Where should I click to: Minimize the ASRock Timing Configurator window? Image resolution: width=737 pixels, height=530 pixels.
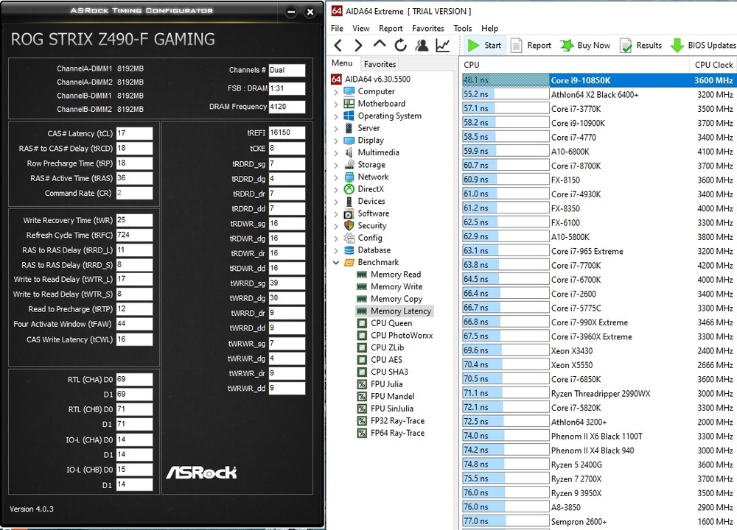(x=291, y=13)
